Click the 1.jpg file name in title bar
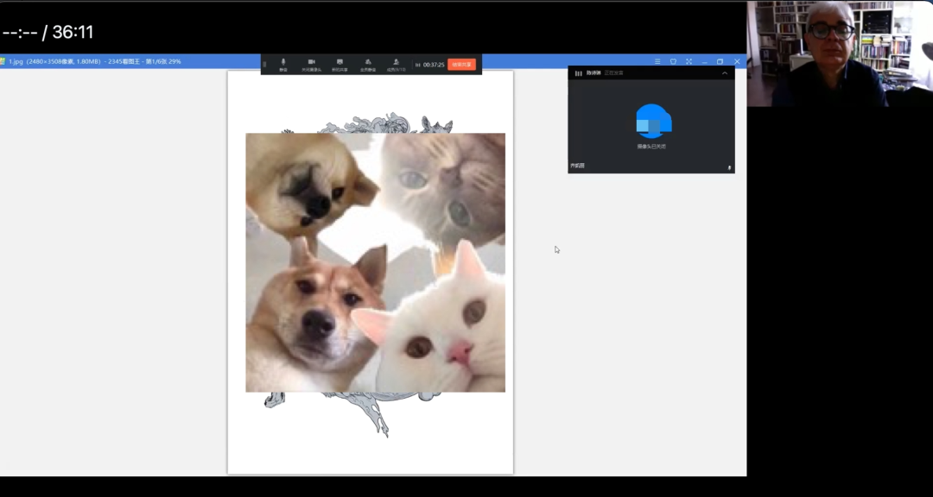 tap(16, 61)
